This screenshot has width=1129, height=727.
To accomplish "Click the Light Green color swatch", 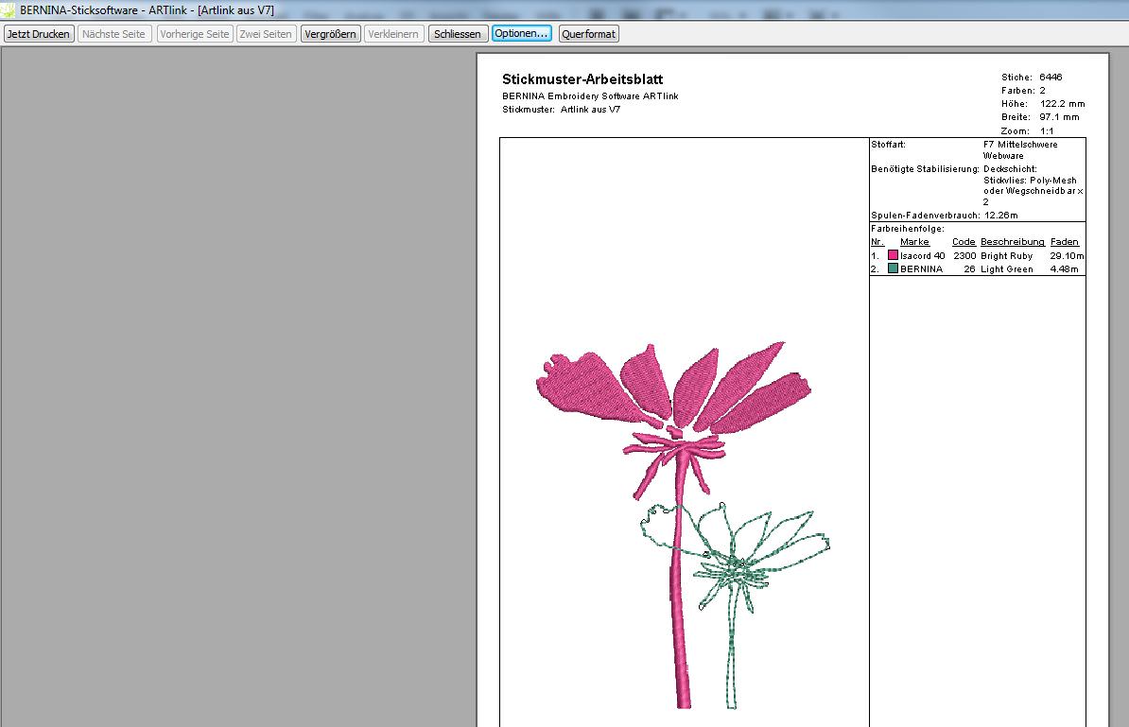I will [x=893, y=268].
